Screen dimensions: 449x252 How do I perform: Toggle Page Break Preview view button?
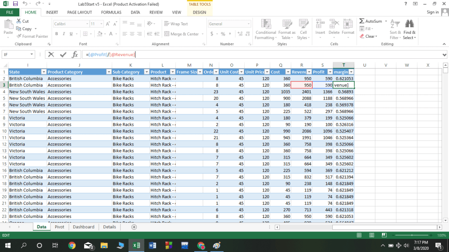(384, 235)
